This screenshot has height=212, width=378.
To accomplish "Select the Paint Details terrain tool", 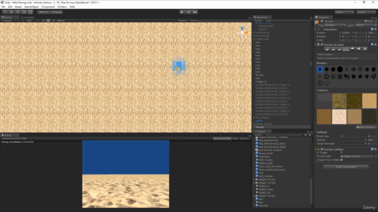I will pos(359,49).
